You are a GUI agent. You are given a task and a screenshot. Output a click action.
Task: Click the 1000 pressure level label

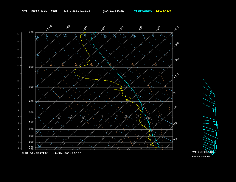[31, 147]
